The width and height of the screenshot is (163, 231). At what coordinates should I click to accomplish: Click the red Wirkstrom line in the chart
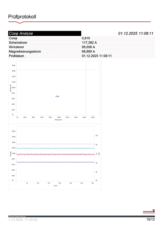(54, 154)
